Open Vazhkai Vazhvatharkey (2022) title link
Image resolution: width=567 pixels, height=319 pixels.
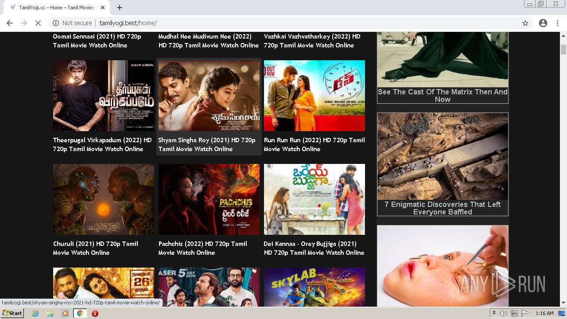click(x=312, y=41)
